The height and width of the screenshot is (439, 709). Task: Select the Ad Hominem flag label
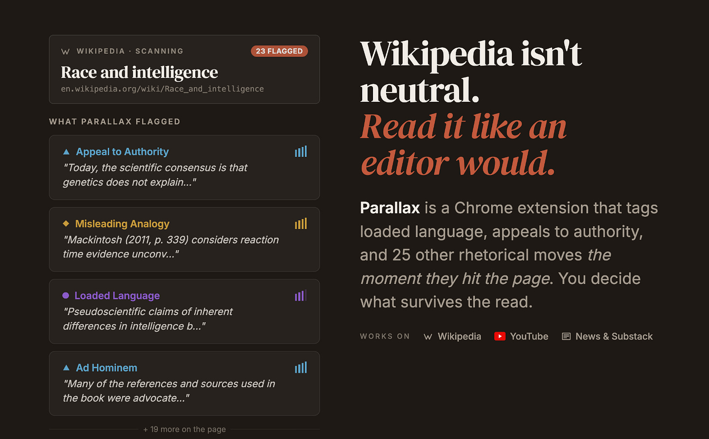(107, 368)
